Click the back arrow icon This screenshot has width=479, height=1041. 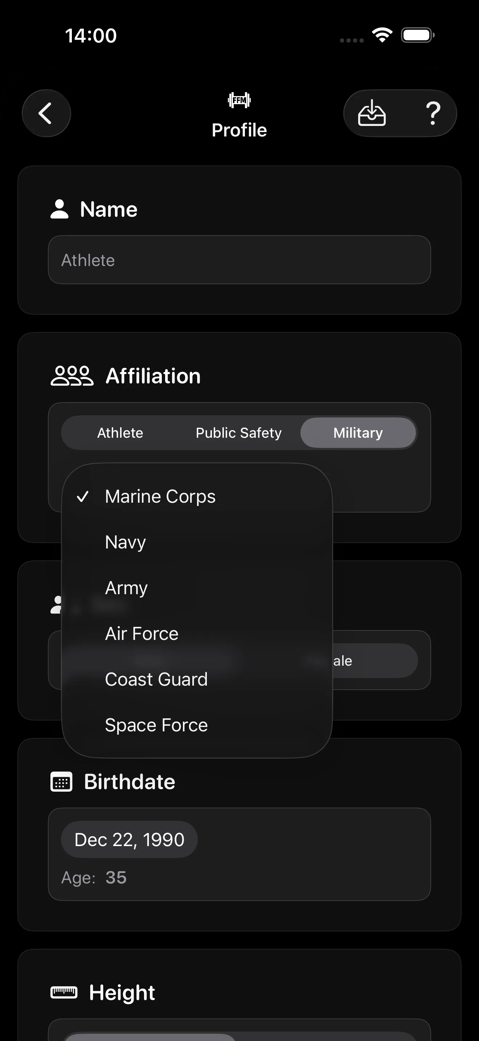pyautogui.click(x=46, y=114)
